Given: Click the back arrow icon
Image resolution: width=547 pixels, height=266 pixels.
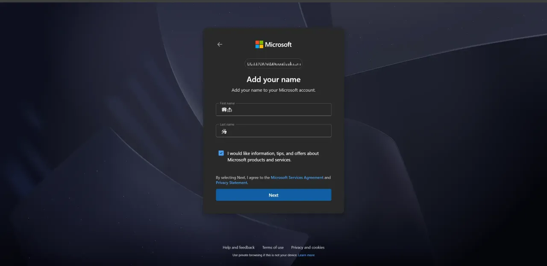Looking at the screenshot, I should pos(220,44).
